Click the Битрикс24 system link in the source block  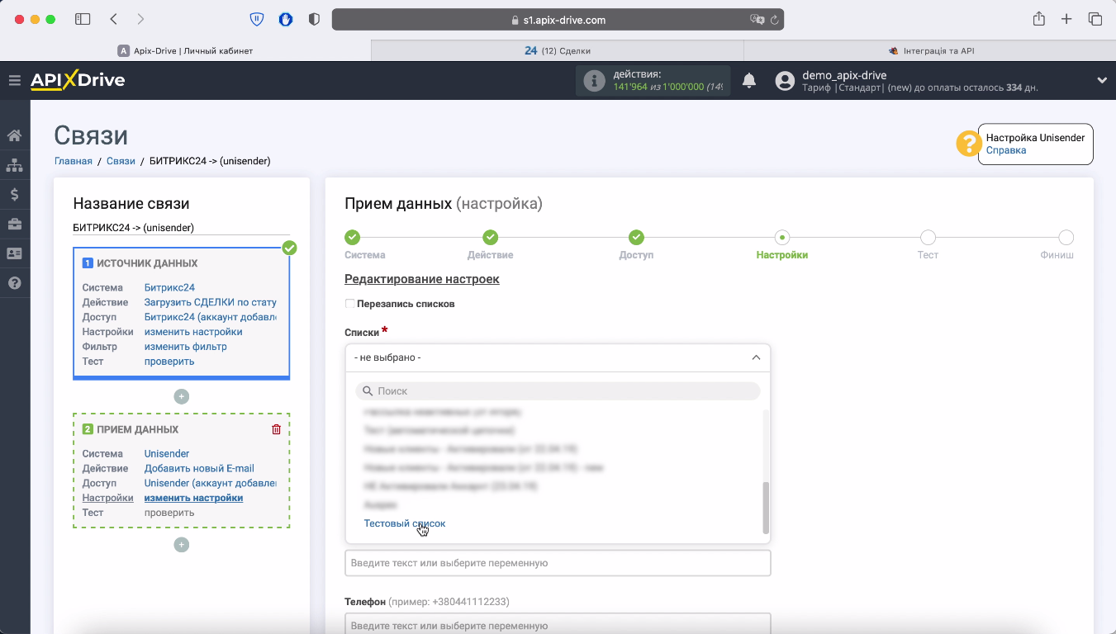169,287
